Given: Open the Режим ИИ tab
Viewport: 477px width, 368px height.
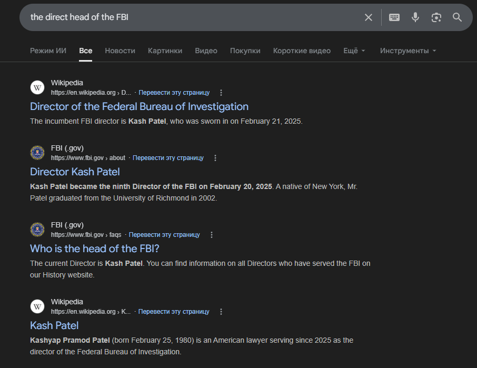Looking at the screenshot, I should point(48,51).
